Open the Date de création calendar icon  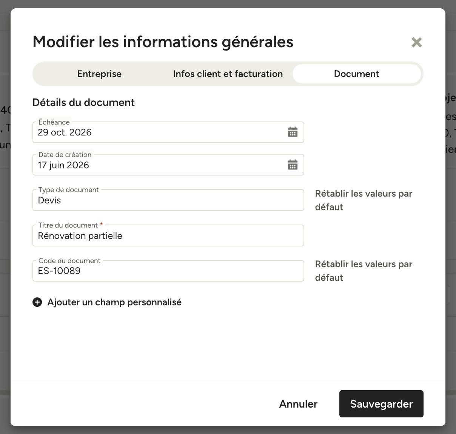(x=293, y=165)
